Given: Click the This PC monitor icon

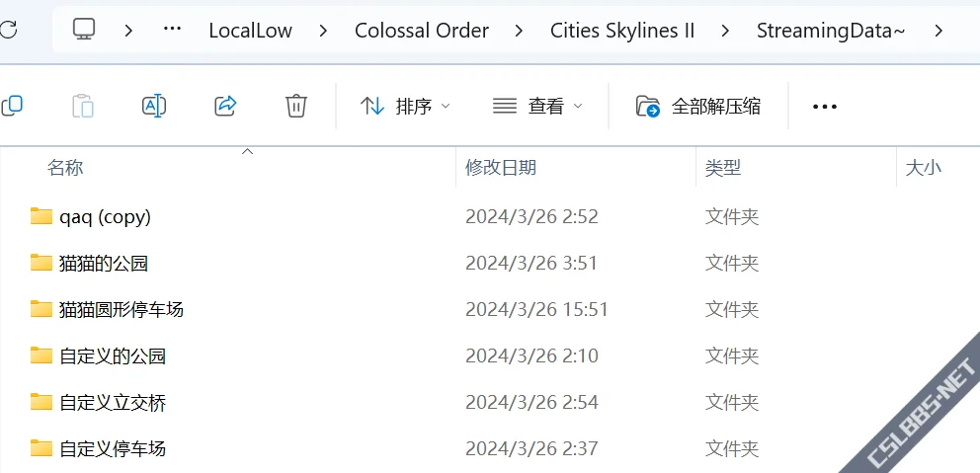Looking at the screenshot, I should coord(85,30).
